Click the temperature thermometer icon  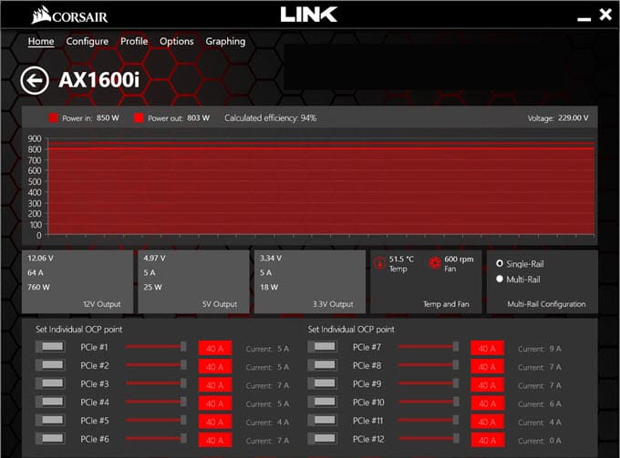pos(379,263)
